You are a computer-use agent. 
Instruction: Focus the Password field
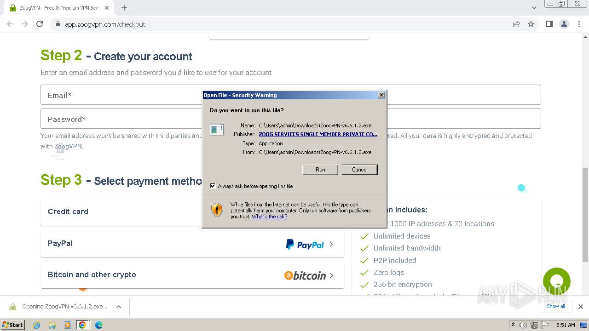290,119
